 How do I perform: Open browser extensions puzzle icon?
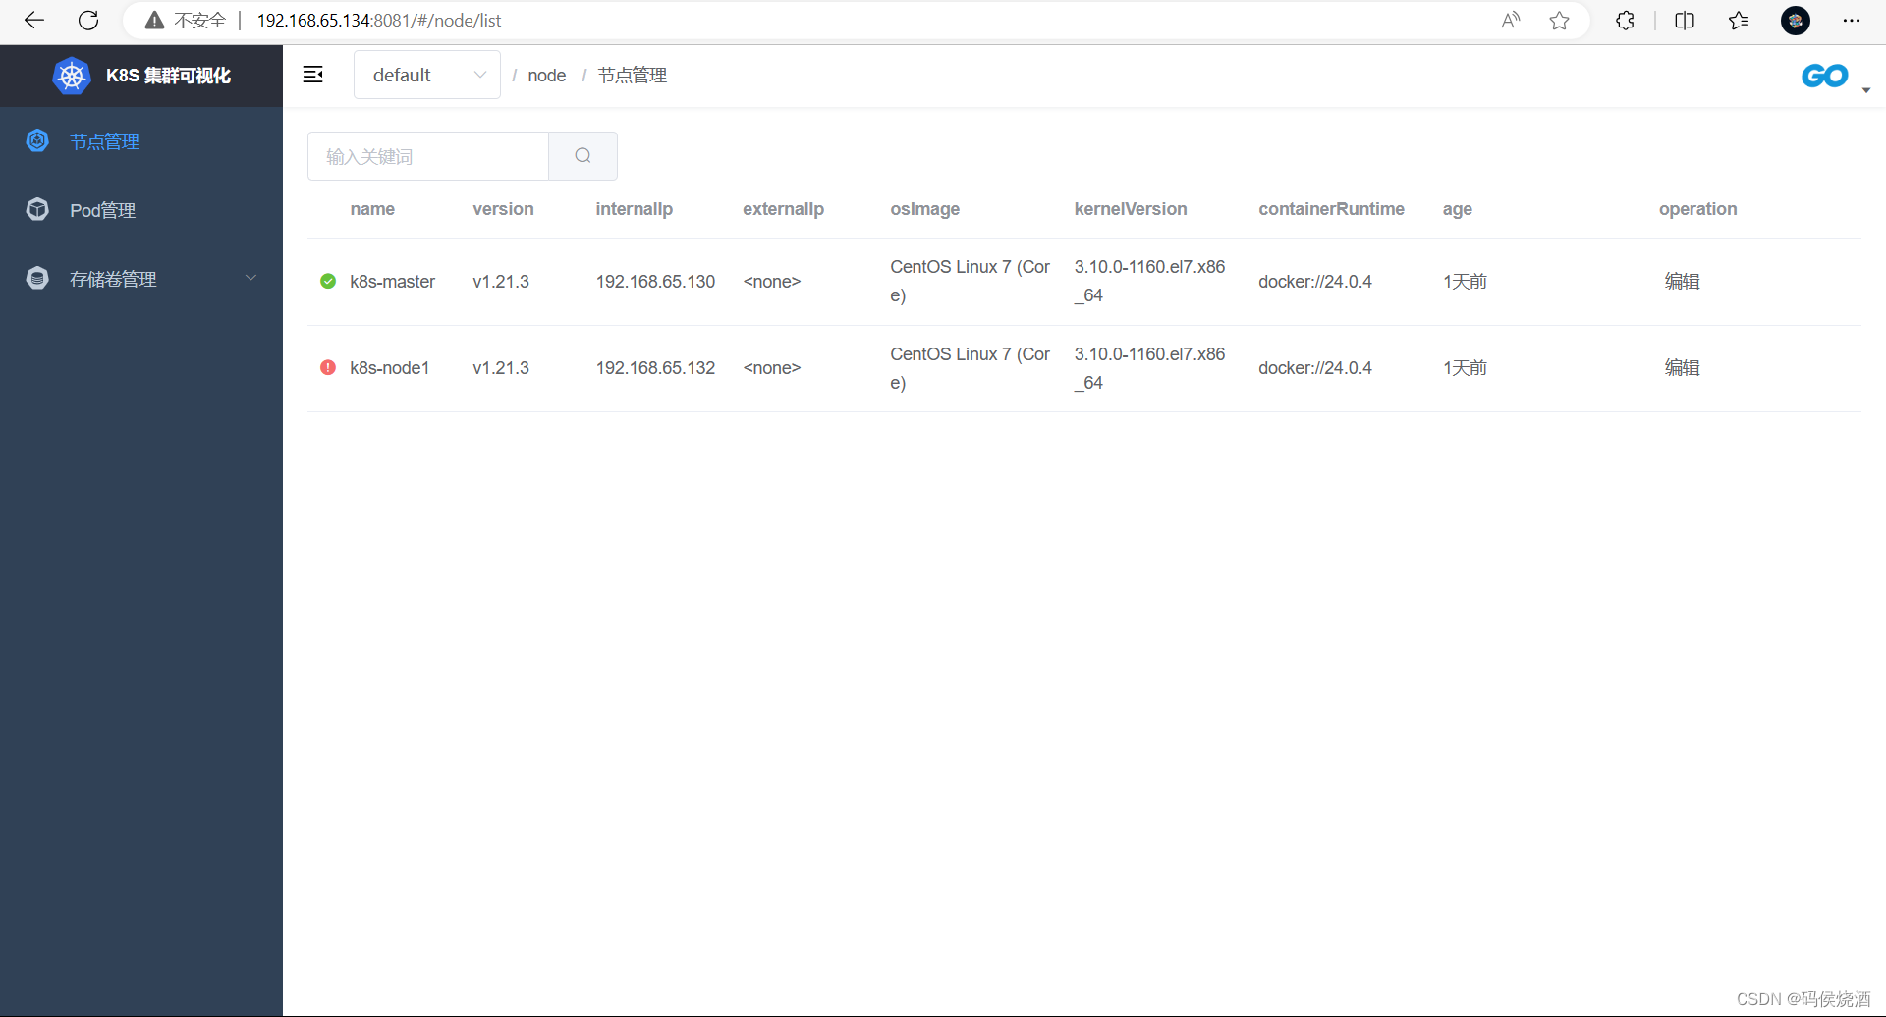pos(1625,21)
